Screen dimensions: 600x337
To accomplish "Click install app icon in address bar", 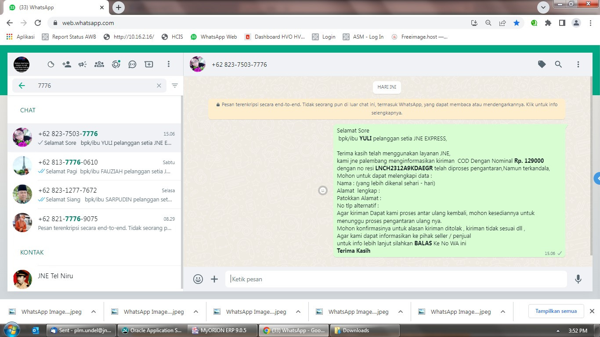I will [474, 23].
